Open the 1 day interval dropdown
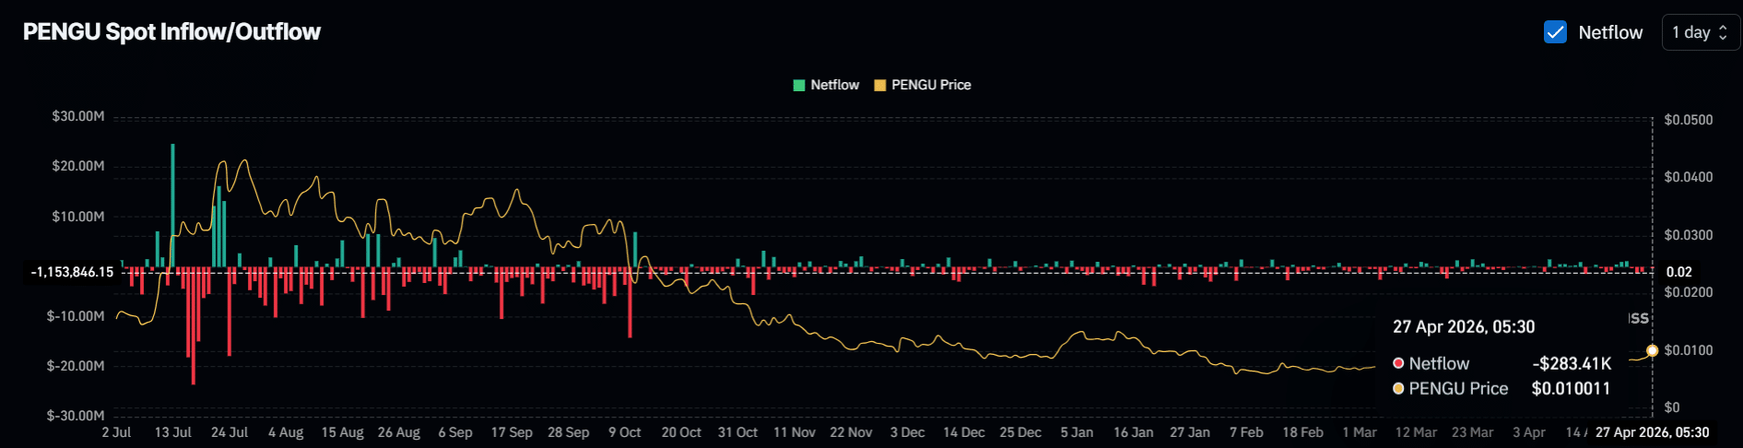The width and height of the screenshot is (1743, 448). pos(1700,32)
